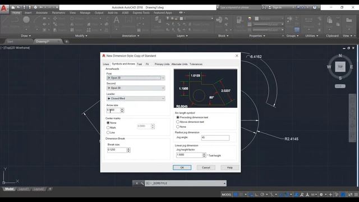Select the Circle tool in Draw panel
359x202 pixels.
click(x=26, y=20)
